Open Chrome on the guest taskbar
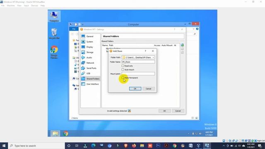 click(66, 134)
